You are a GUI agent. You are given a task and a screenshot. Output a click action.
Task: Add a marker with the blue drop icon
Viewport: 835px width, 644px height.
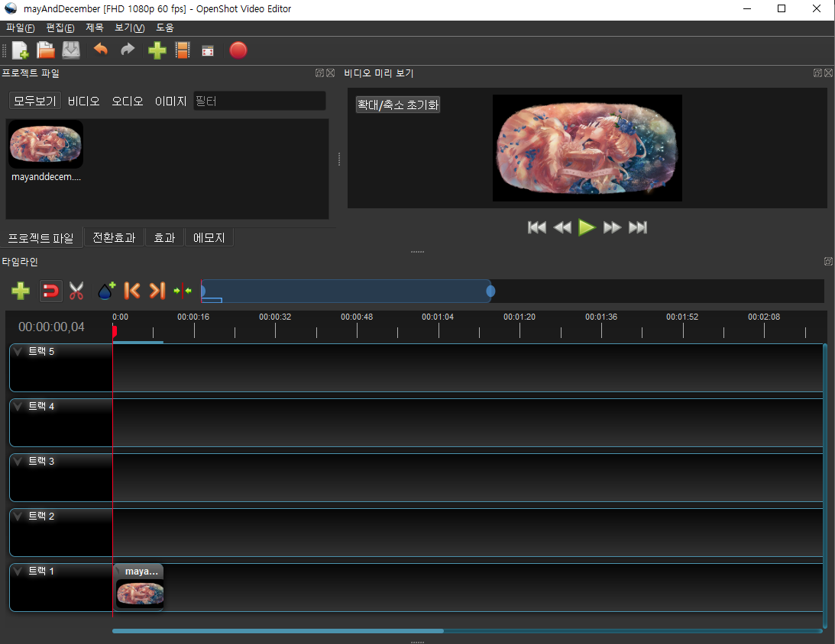coord(106,291)
